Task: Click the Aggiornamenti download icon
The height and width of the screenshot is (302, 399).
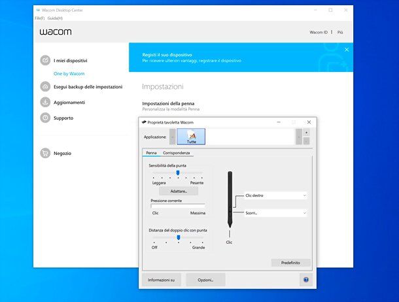Action: click(45, 102)
